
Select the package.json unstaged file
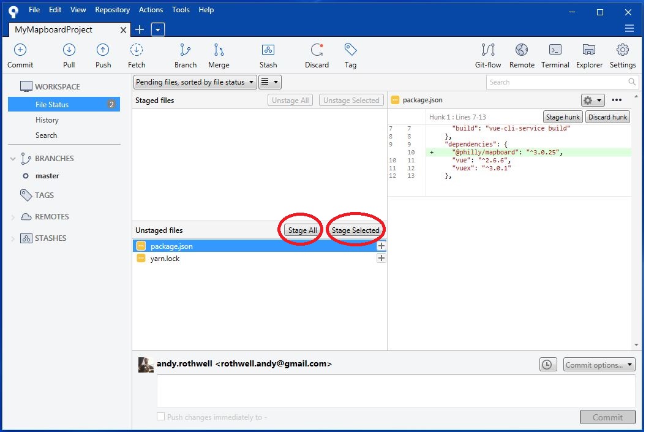(260, 246)
